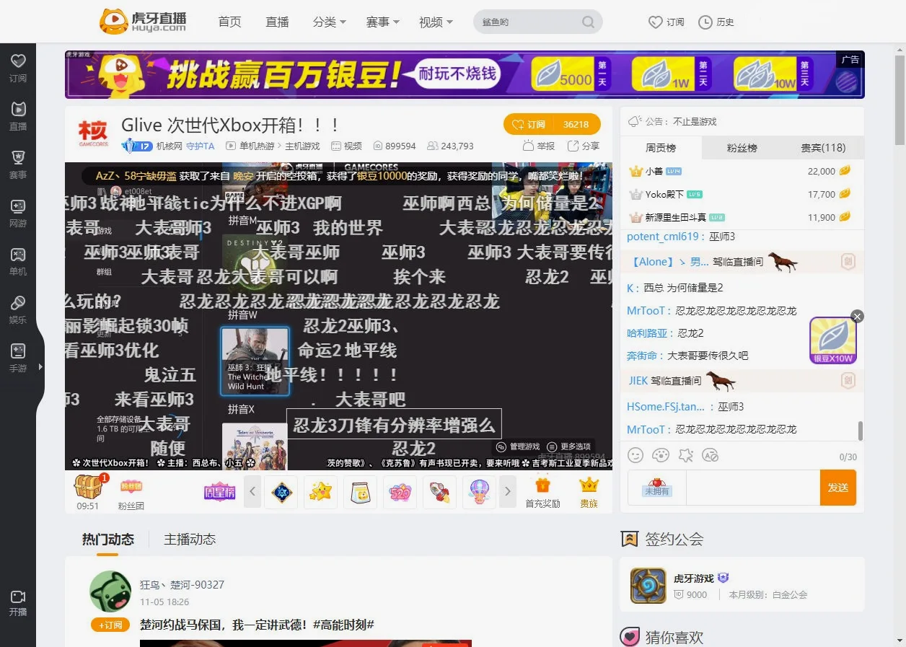Close the 银豆X10W floating popup
Screen dimensions: 906x647
click(857, 316)
